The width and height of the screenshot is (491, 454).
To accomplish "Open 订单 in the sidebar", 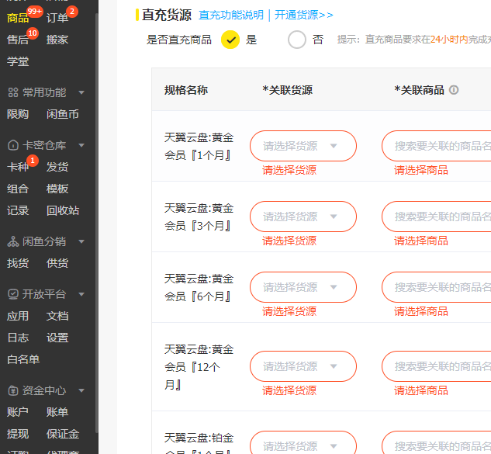I will [57, 18].
